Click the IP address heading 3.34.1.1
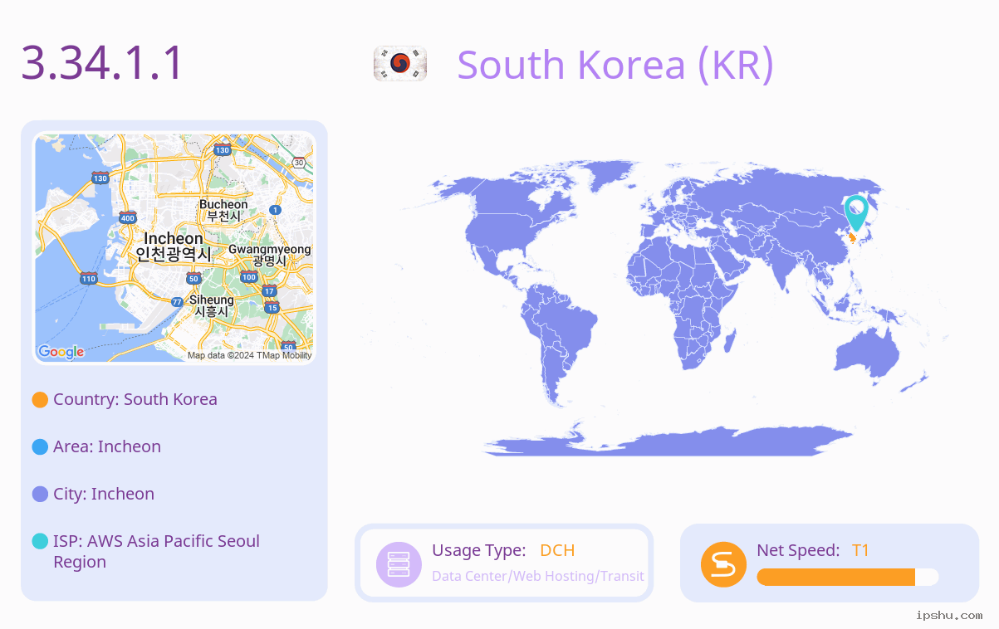 [x=102, y=63]
